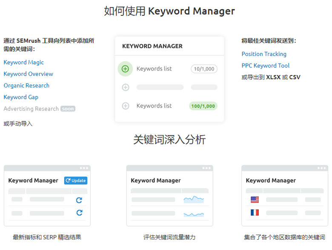Click the "或手动导入" text

[18, 124]
